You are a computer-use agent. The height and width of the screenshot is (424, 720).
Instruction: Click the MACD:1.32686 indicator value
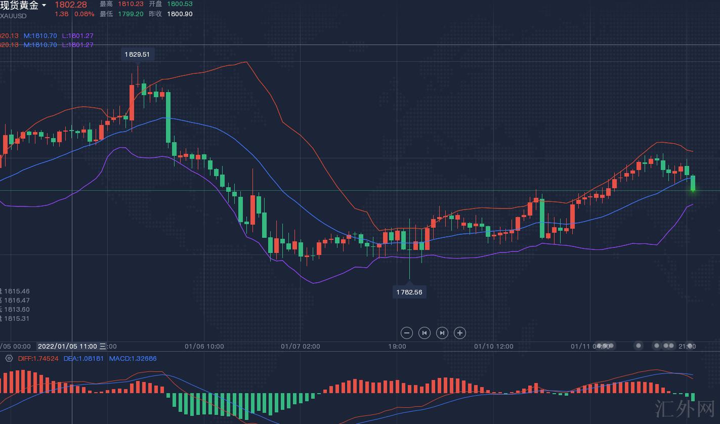tap(133, 358)
